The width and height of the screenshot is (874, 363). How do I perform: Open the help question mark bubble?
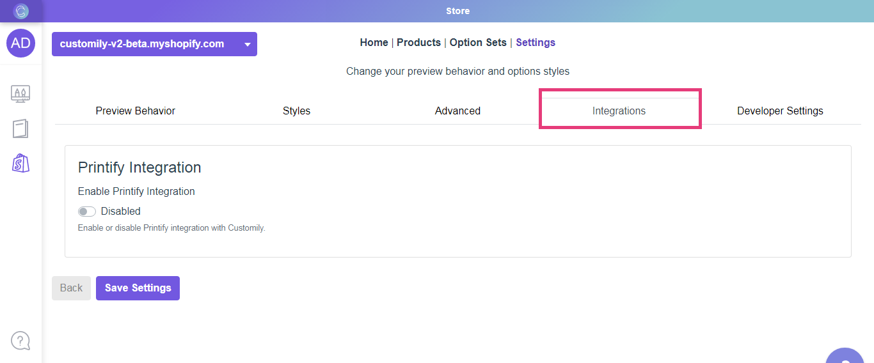coord(20,341)
